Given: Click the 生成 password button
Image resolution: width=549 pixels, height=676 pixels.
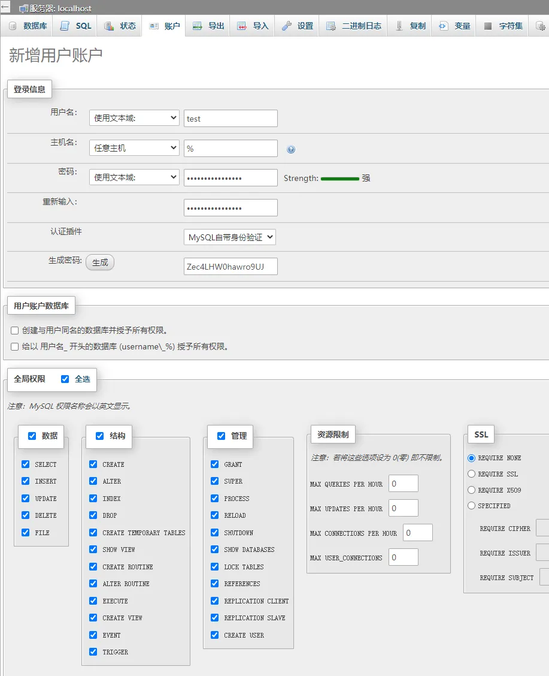Looking at the screenshot, I should [100, 262].
